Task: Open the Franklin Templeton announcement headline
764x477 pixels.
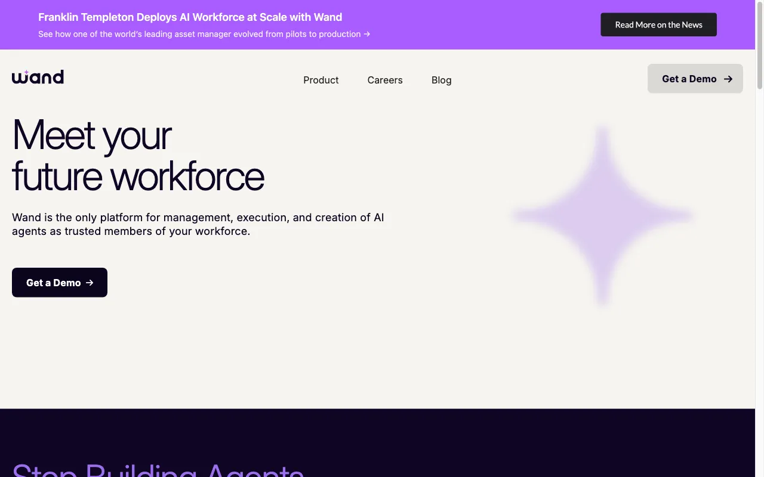Action: point(190,17)
